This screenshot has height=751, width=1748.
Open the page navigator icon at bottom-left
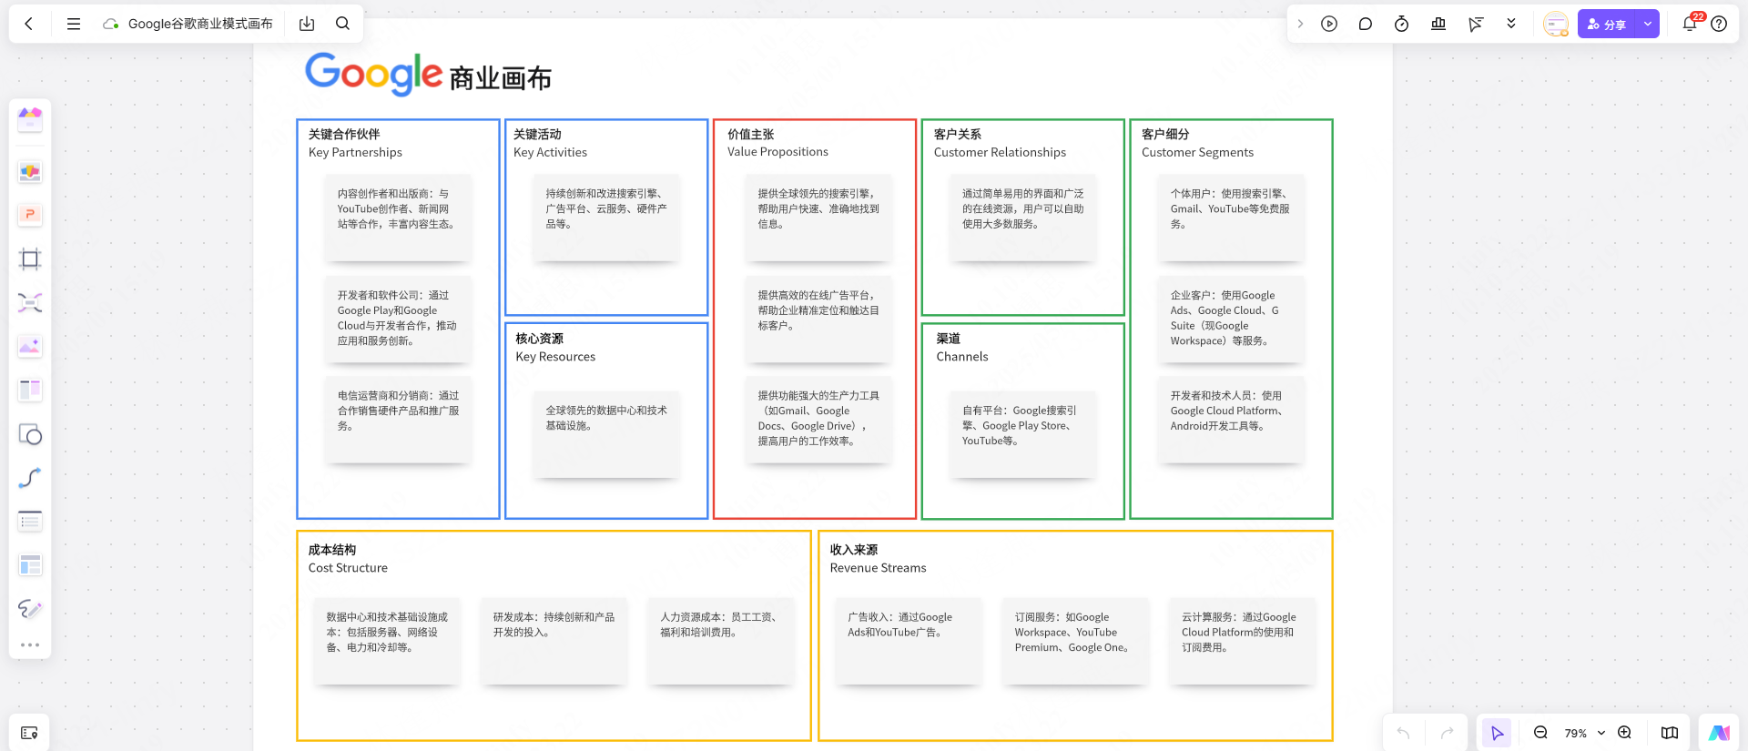click(29, 733)
